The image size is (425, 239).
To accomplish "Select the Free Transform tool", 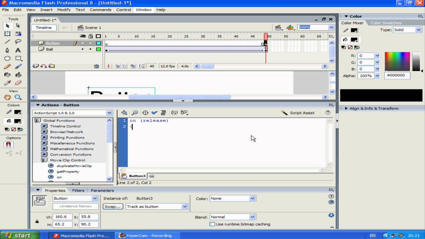I will [x=7, y=34].
